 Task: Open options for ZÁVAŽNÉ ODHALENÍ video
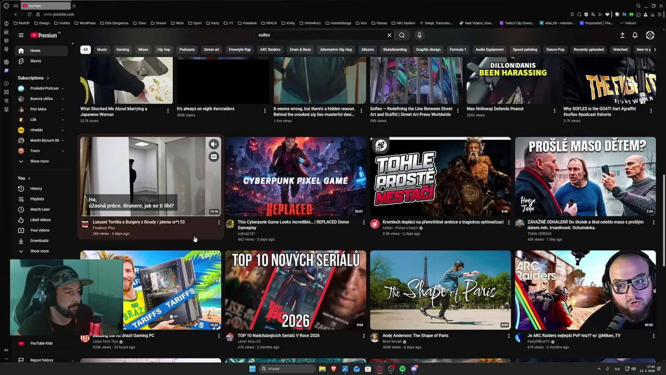[x=654, y=222]
